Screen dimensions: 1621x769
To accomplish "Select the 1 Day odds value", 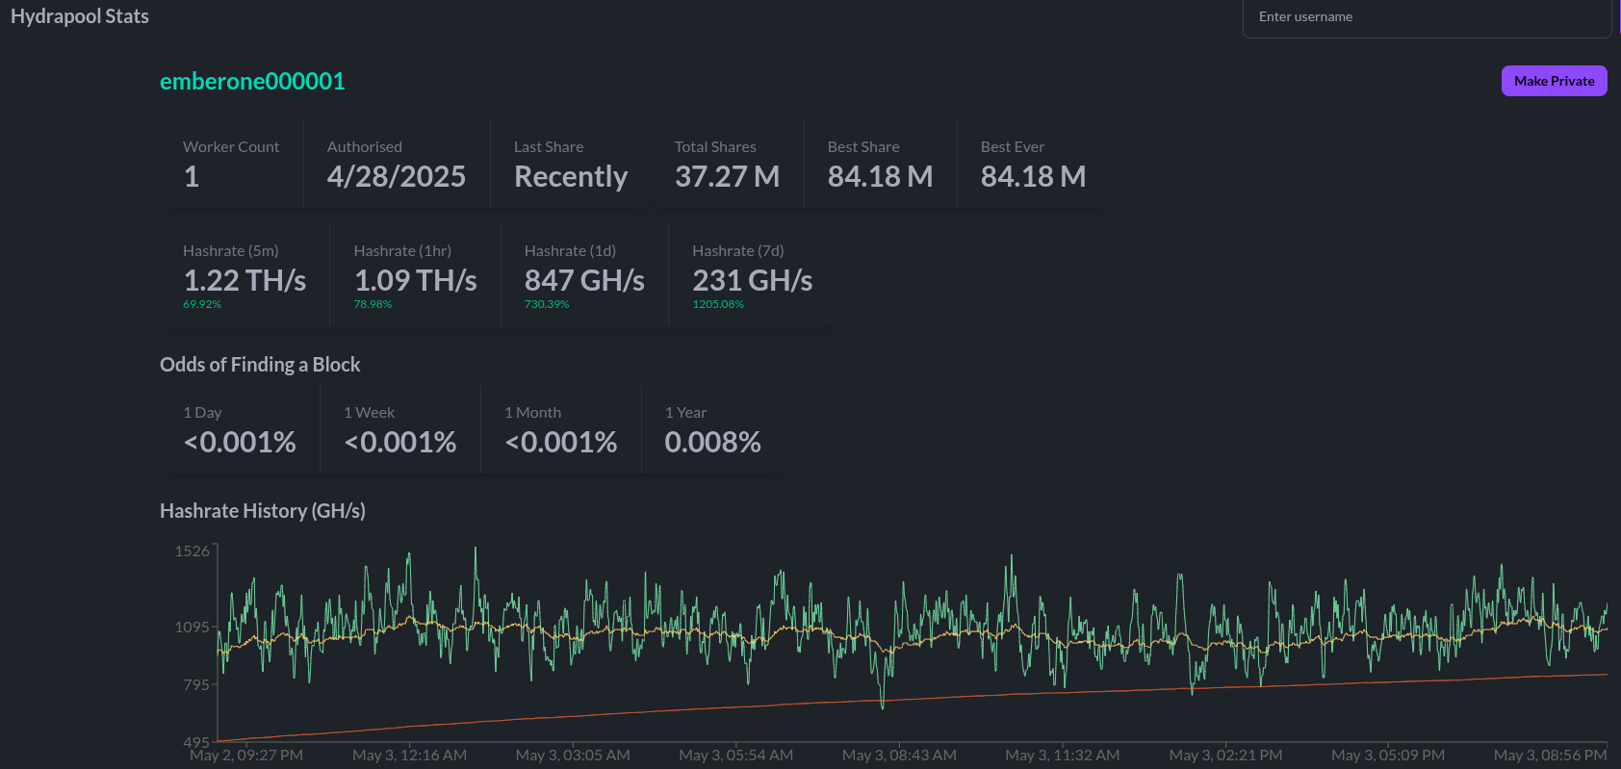I will (x=240, y=442).
